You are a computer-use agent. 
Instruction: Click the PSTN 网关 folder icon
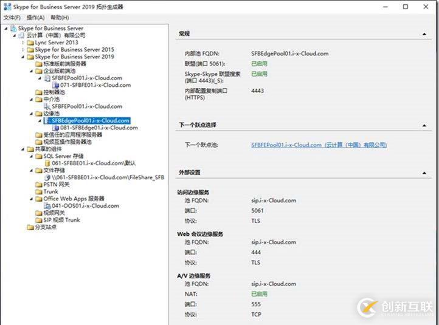[39, 185]
